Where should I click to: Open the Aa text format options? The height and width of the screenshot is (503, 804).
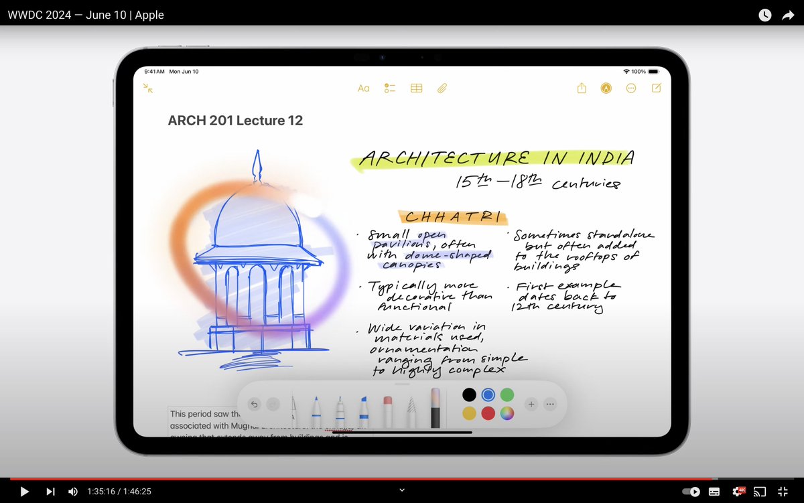[x=363, y=88]
